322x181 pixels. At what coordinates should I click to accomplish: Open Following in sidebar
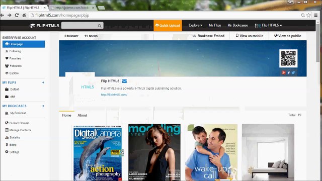coord(13,51)
